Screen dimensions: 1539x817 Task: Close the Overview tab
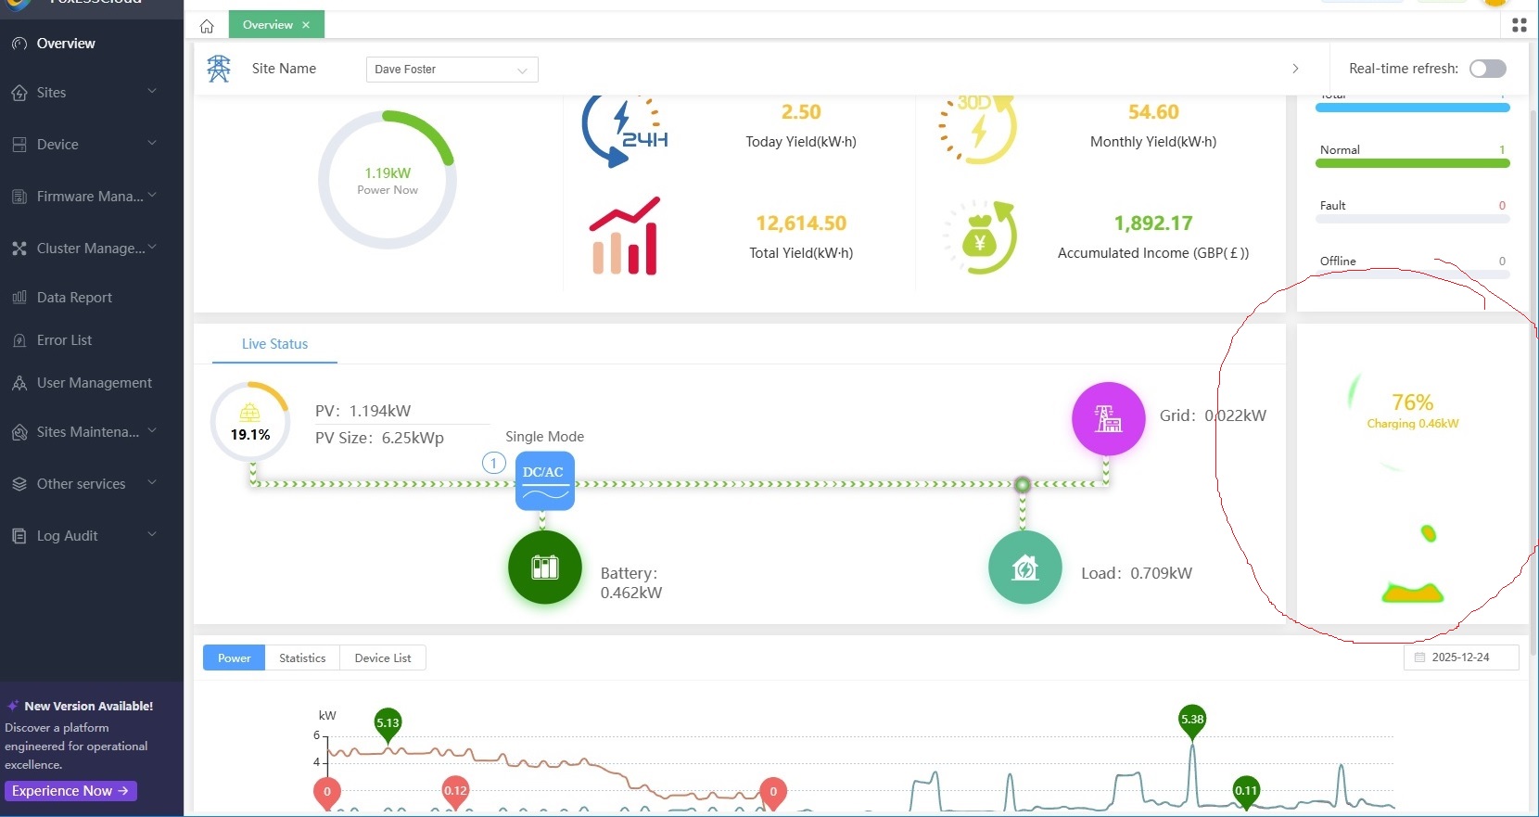point(306,25)
